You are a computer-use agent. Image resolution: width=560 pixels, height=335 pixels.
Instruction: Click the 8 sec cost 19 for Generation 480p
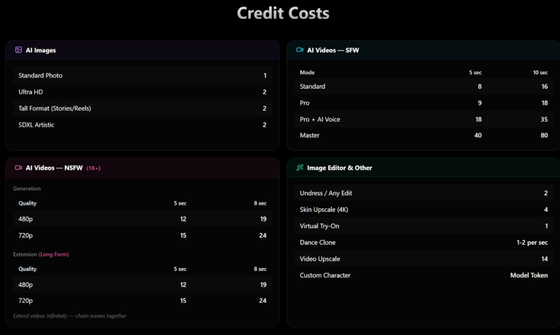click(263, 219)
